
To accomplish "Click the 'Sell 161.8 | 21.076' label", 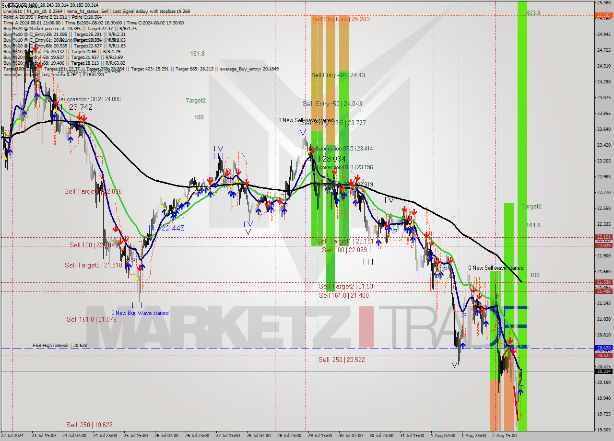I will pos(92,319).
